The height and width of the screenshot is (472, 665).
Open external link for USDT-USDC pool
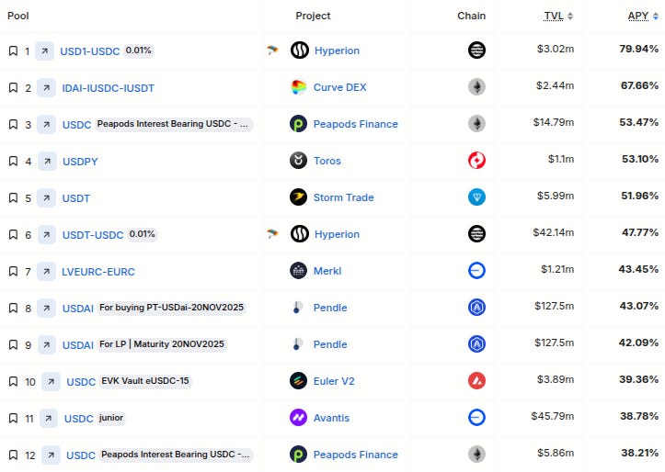[47, 234]
